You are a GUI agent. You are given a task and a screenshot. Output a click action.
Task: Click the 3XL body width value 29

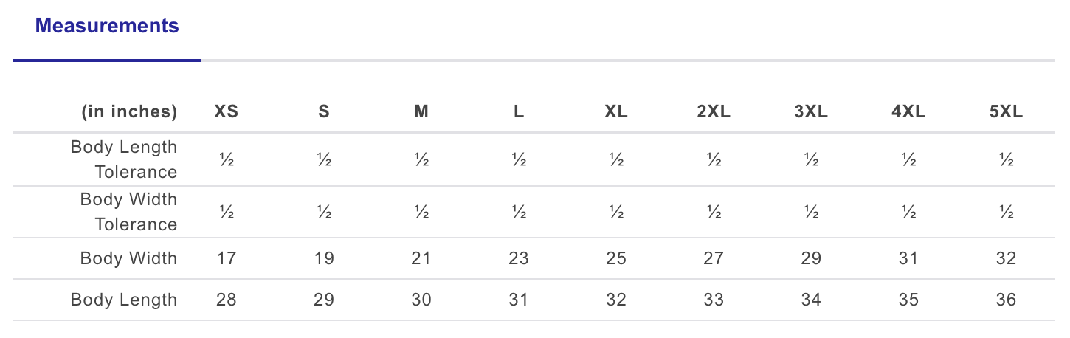pos(811,258)
